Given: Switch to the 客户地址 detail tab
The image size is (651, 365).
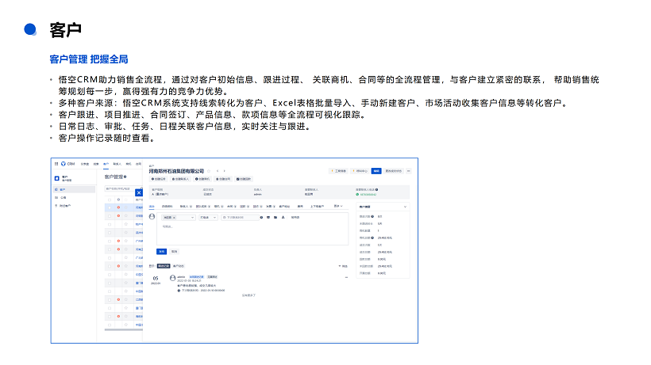Looking at the screenshot, I should [x=284, y=206].
